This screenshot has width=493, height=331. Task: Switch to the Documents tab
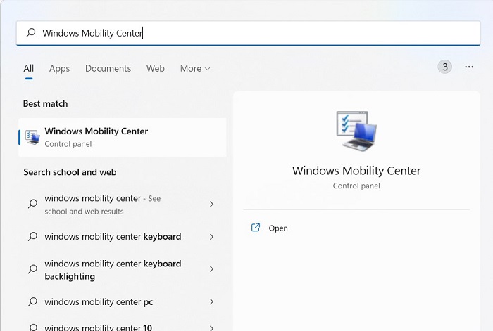108,68
